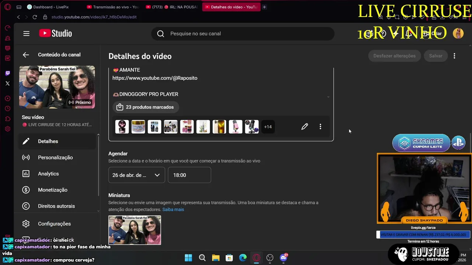Open Microsoft Edge from taskbar
The width and height of the screenshot is (472, 265).
243,258
